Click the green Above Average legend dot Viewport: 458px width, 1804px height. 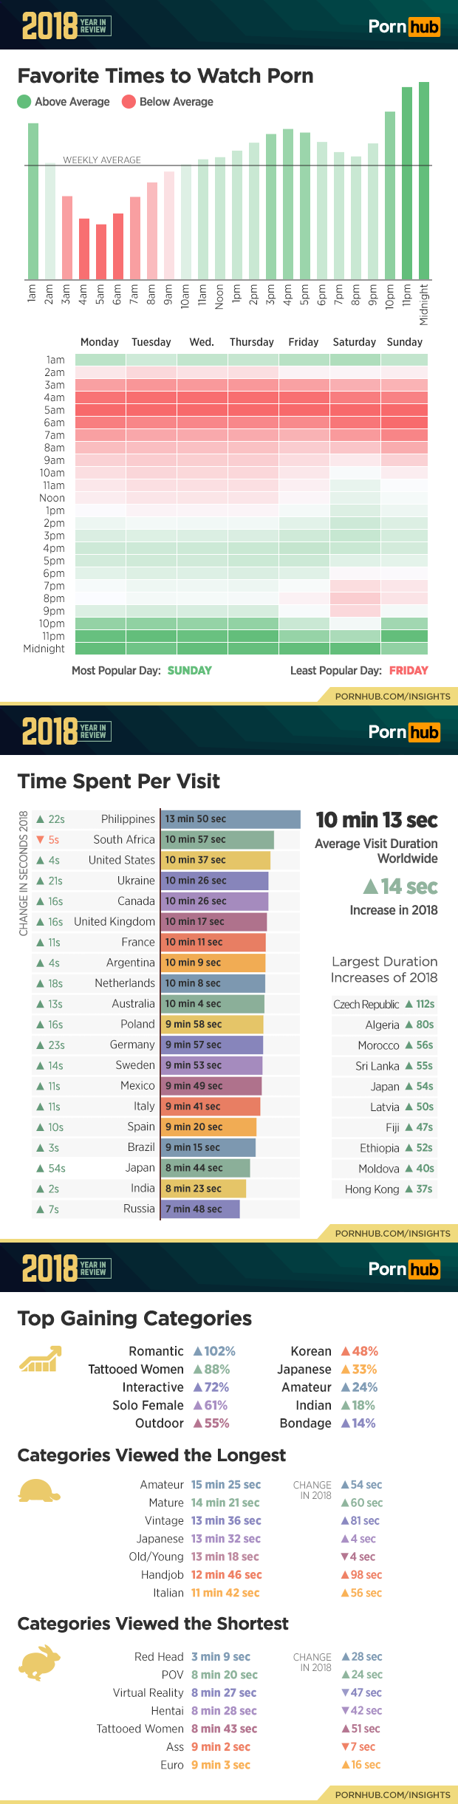click(x=24, y=102)
